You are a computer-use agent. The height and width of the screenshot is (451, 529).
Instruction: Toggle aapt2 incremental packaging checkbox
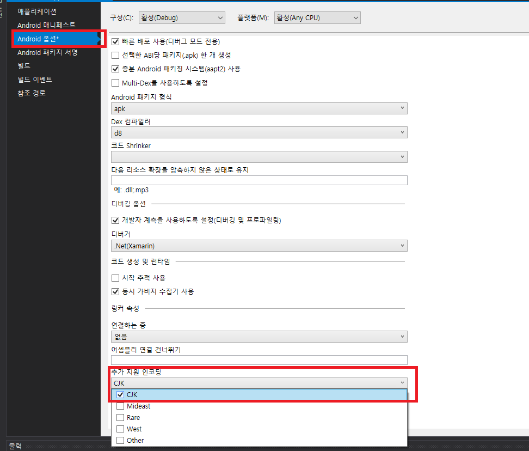point(115,69)
